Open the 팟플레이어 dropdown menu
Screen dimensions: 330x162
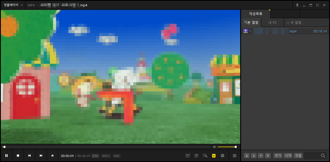tap(13, 5)
